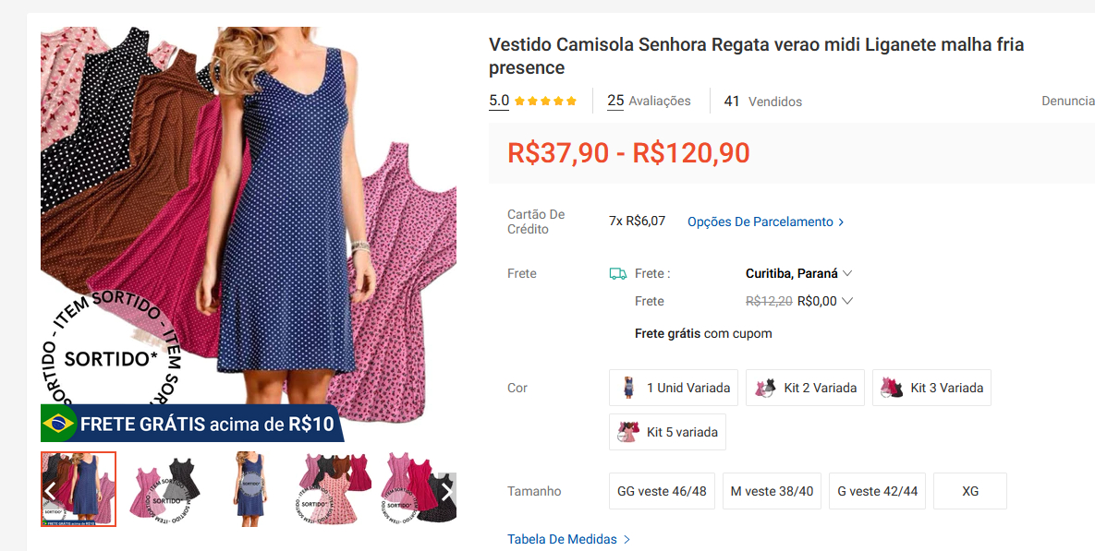
Task: Click the five-star rating icons
Action: (545, 102)
